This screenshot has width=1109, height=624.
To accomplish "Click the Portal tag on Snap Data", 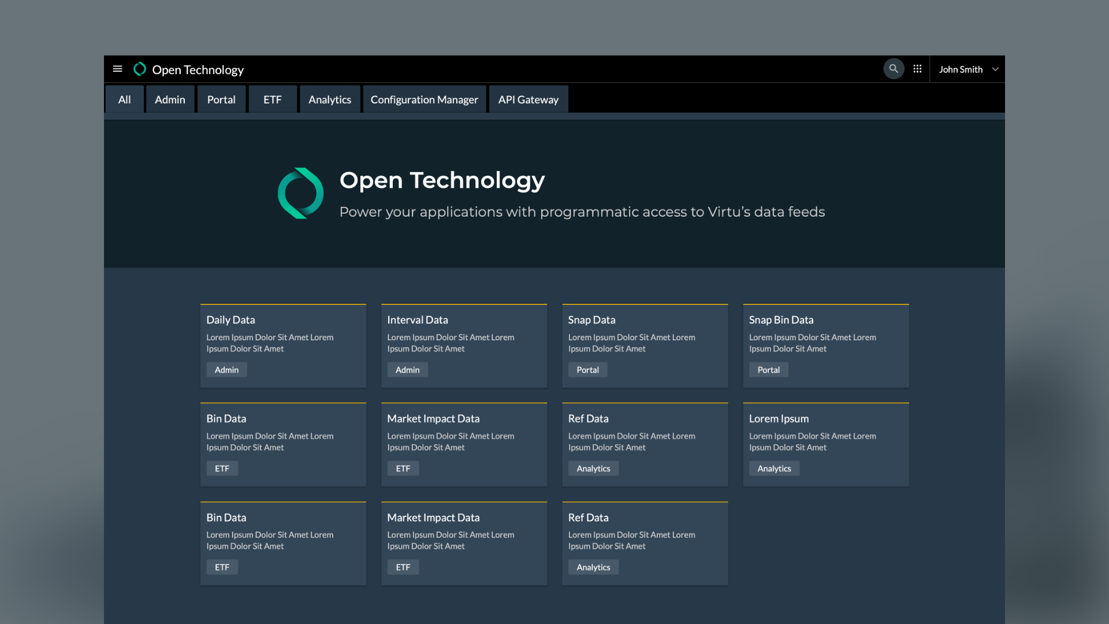I will 587,370.
